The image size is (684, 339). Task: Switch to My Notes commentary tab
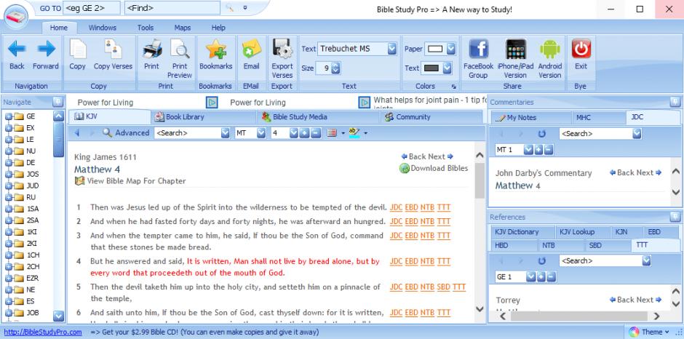click(x=531, y=117)
